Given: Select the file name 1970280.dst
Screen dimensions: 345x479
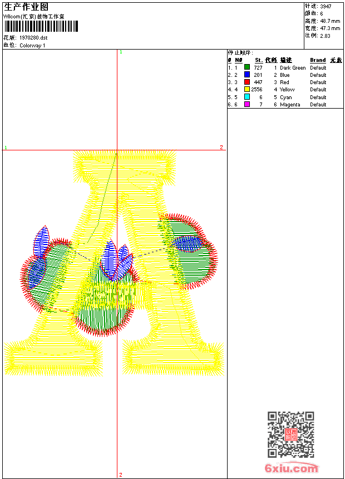Looking at the screenshot, I should click(x=33, y=38).
